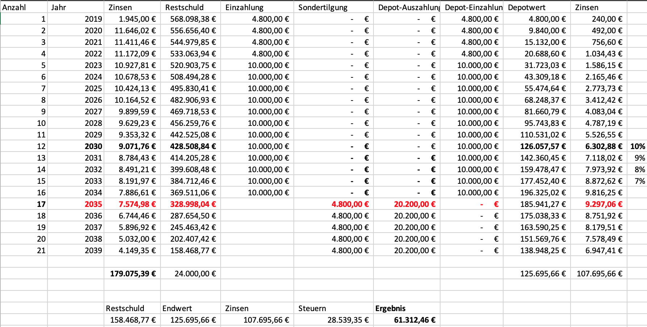Select the year cell 2023

tap(76, 65)
